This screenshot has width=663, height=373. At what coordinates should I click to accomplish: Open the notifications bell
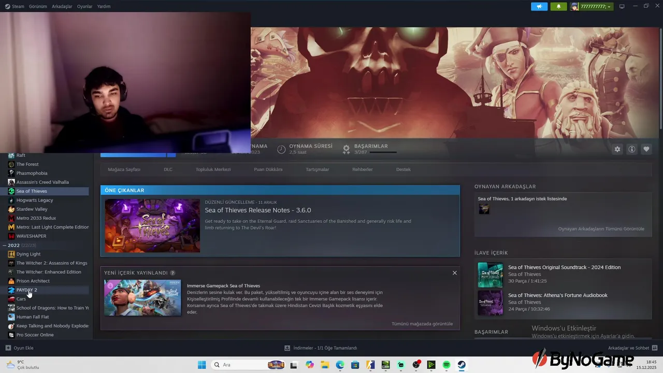(x=558, y=7)
